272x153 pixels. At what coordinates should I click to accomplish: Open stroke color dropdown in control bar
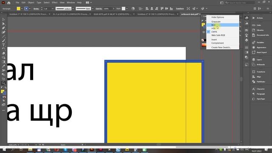(x=30, y=8)
